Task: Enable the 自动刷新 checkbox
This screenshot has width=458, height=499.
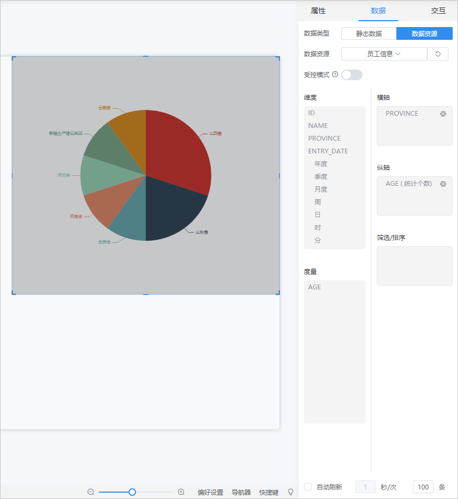Action: tap(307, 487)
